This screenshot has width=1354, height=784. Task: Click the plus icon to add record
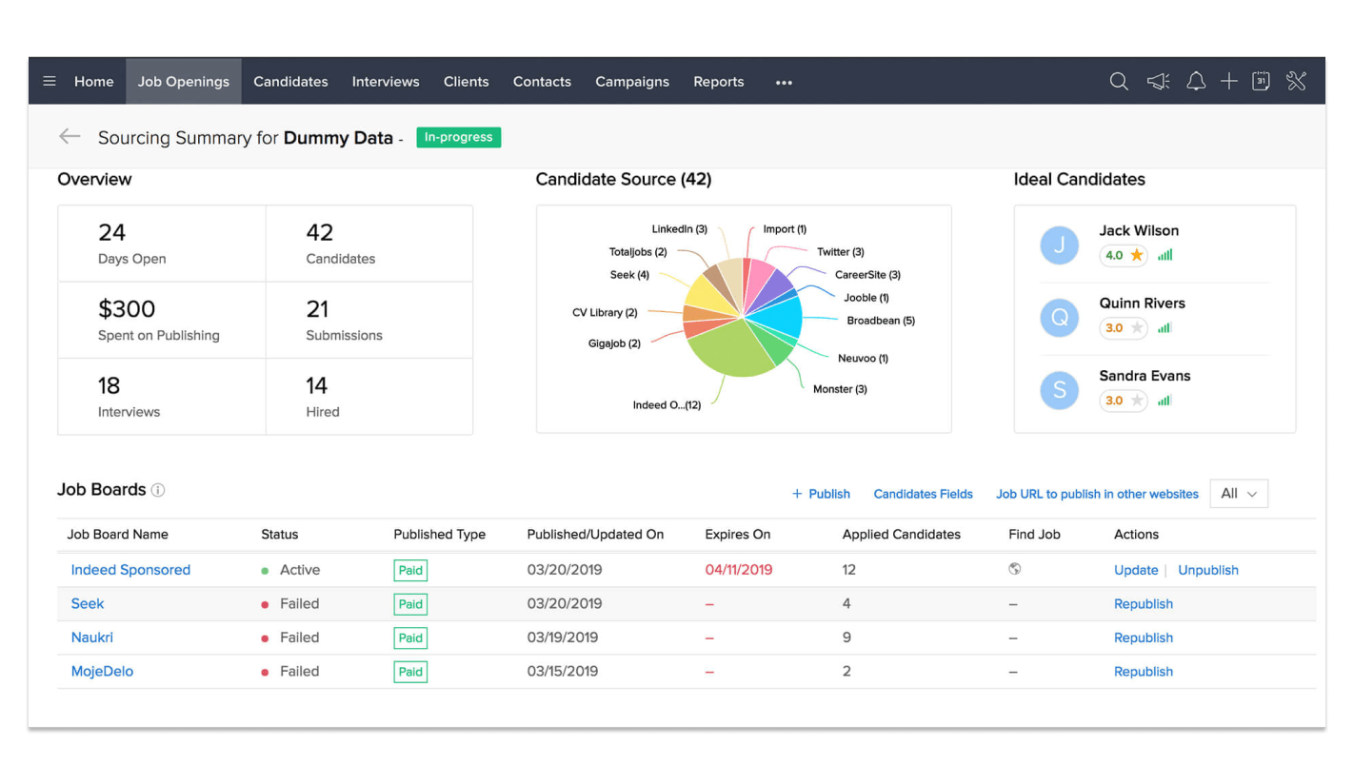[1229, 82]
